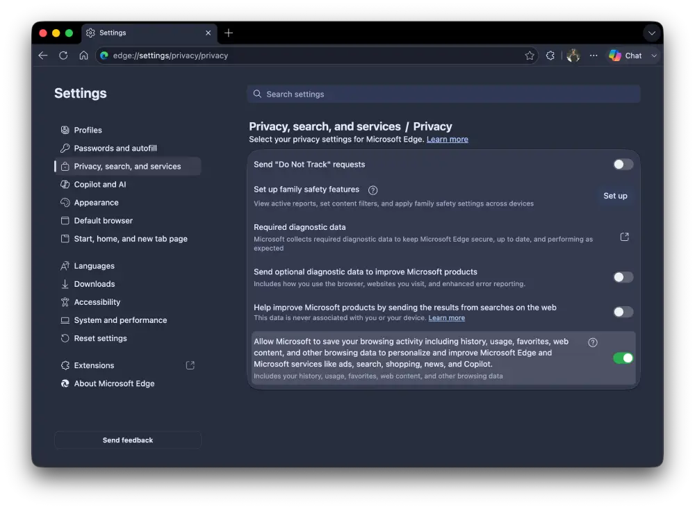Click the Profiles sidebar icon
The image size is (695, 509).
[x=65, y=130]
